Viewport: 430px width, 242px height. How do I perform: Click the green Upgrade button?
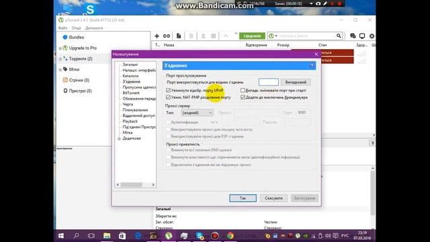(253, 36)
